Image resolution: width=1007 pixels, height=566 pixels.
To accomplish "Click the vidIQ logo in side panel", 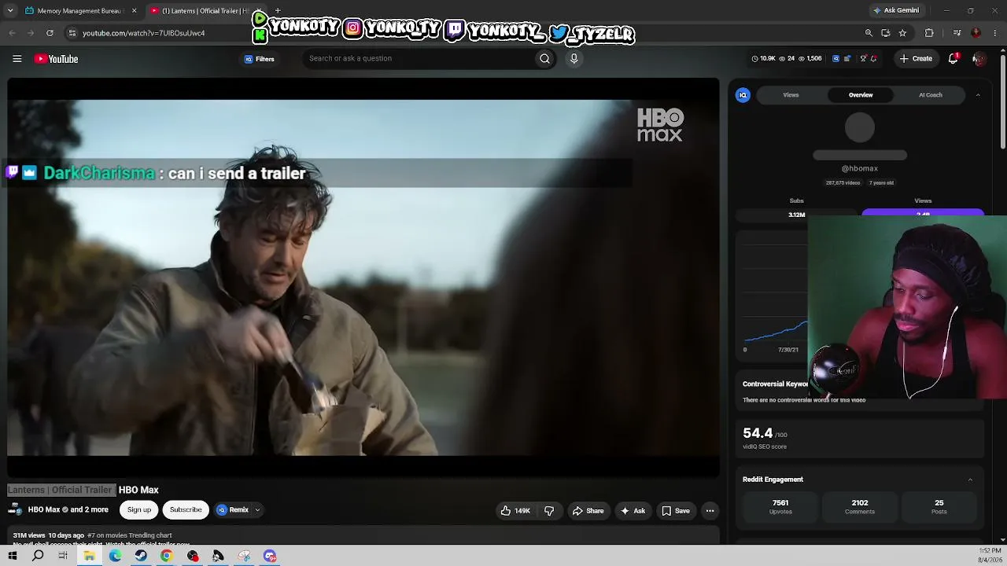I will point(743,95).
